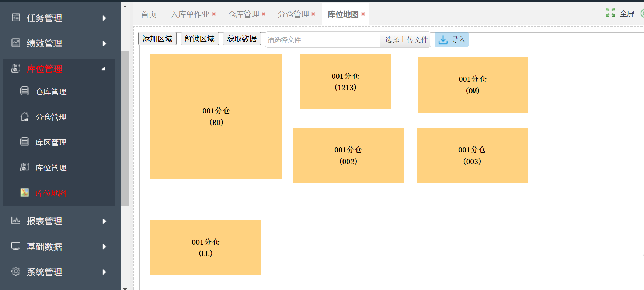Click the 系统管理 menu label
This screenshot has width=644, height=290.
tap(44, 272)
